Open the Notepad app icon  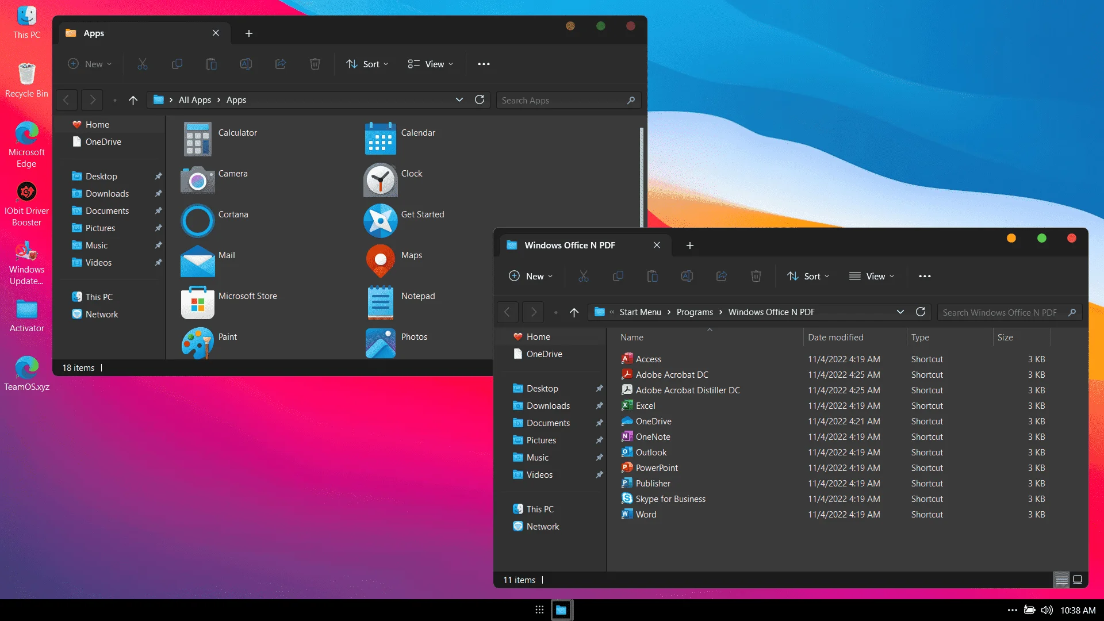(x=380, y=302)
